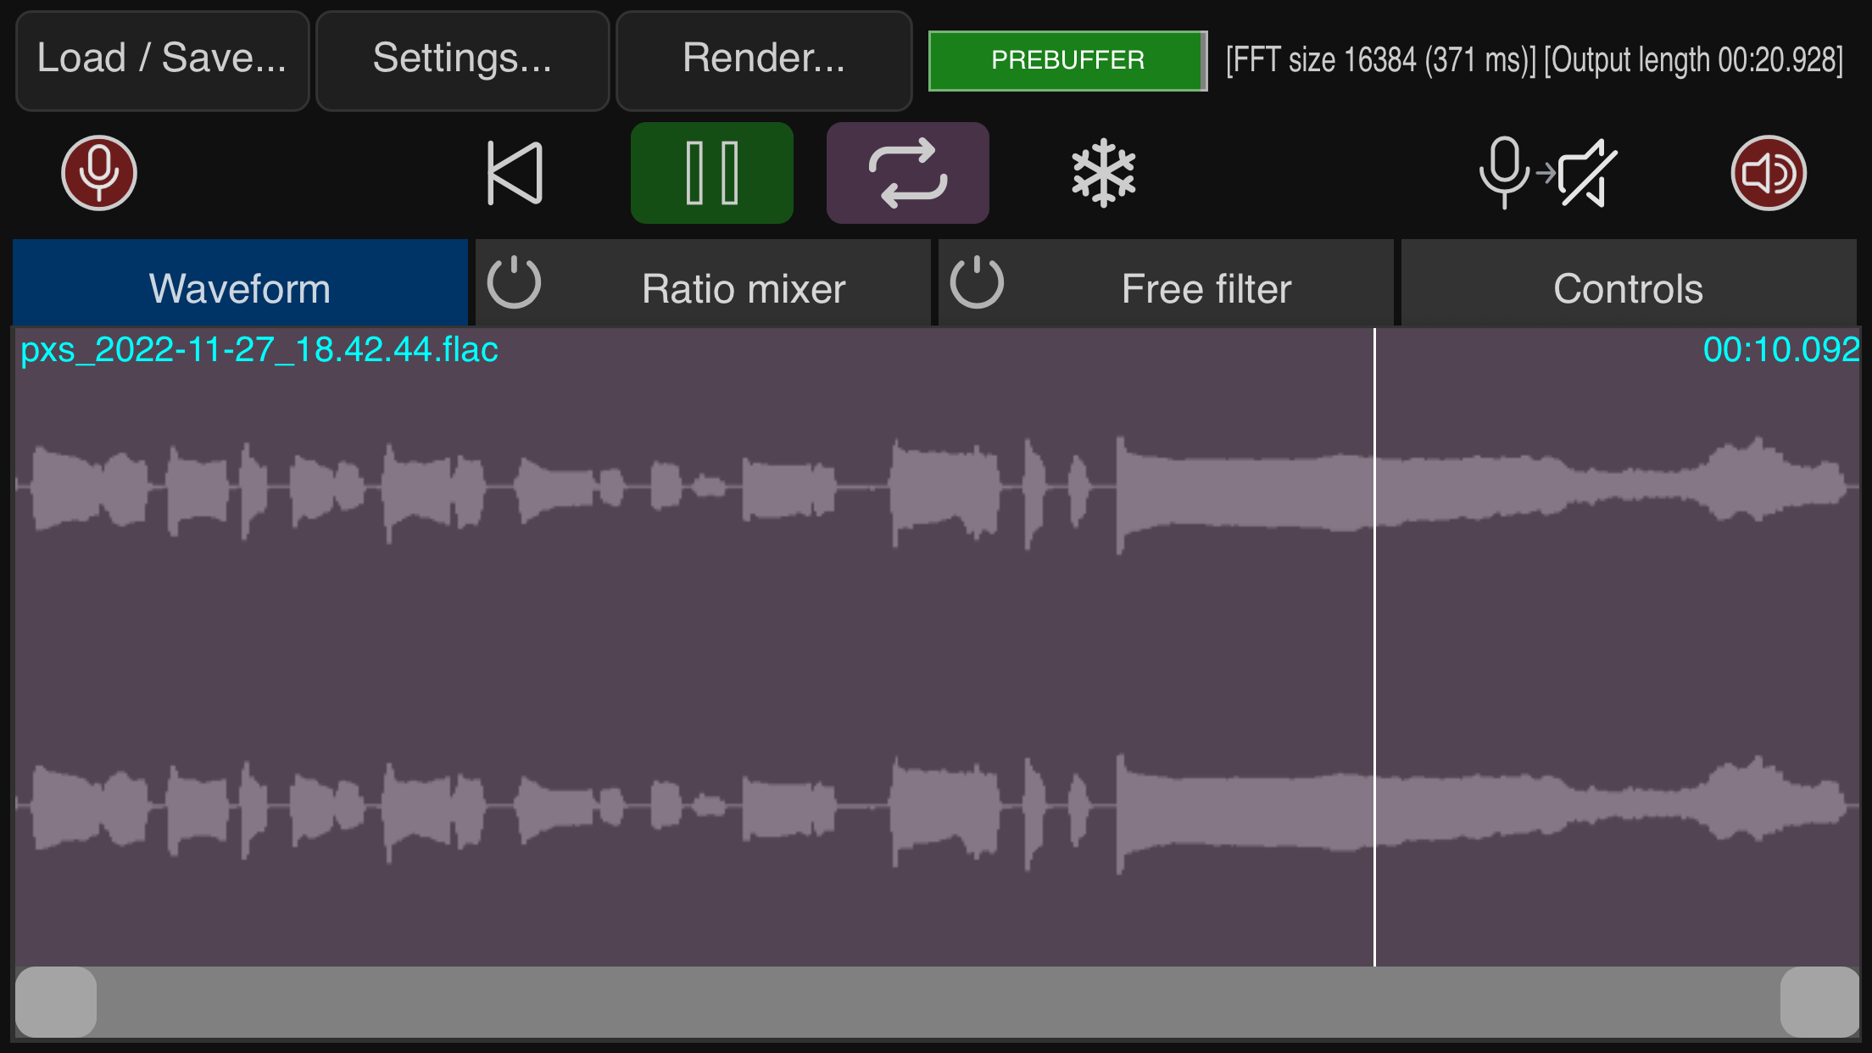Open the Load / Save menu

tap(162, 60)
